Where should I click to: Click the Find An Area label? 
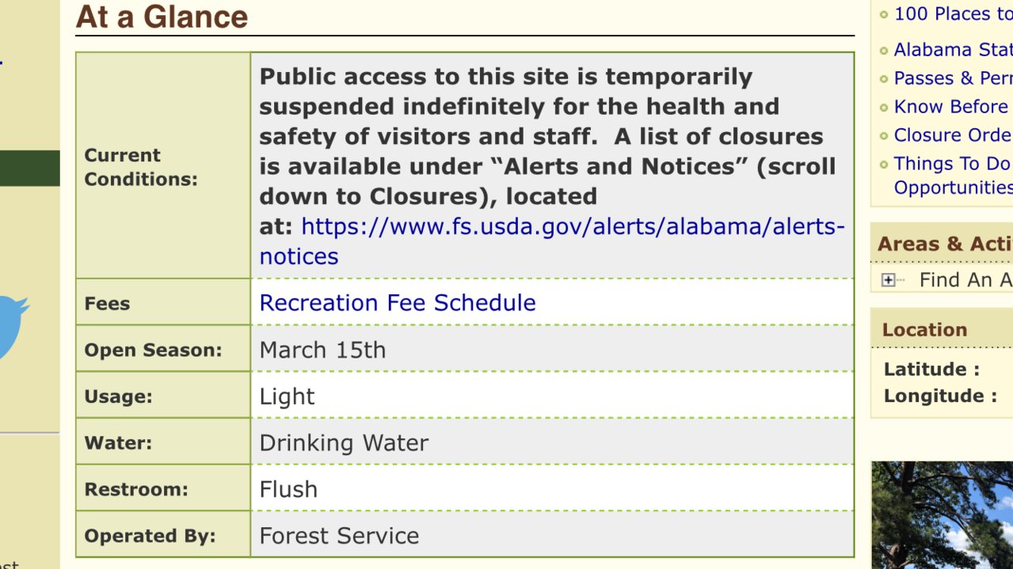pyautogui.click(x=965, y=279)
